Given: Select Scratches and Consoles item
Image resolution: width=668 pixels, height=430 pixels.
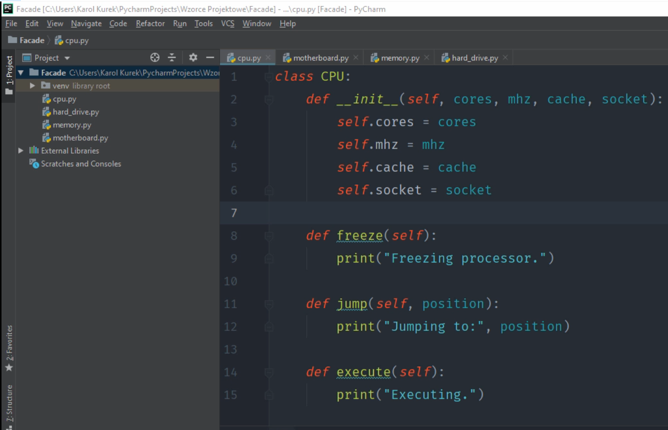Looking at the screenshot, I should tap(81, 163).
